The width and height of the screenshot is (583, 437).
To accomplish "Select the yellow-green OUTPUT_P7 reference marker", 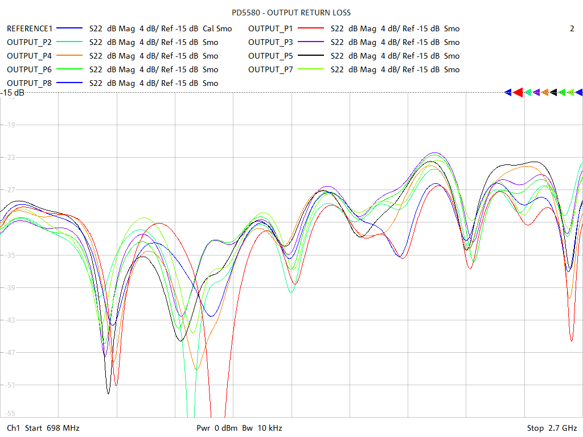I will [x=570, y=93].
